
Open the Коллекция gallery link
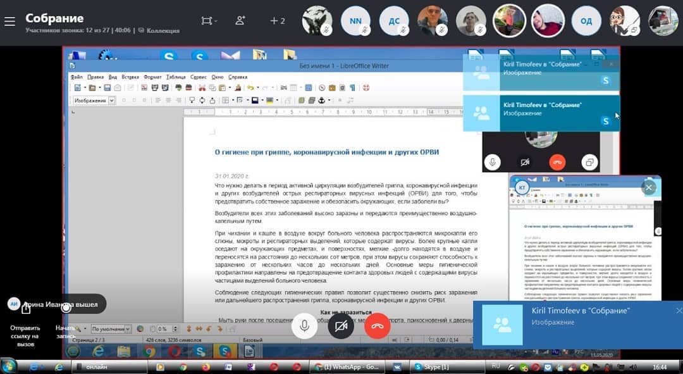159,30
